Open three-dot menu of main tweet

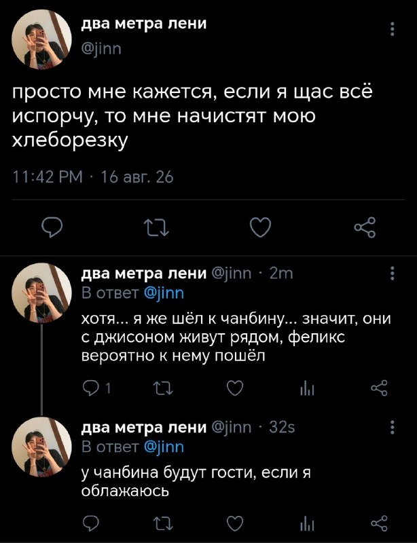click(393, 29)
